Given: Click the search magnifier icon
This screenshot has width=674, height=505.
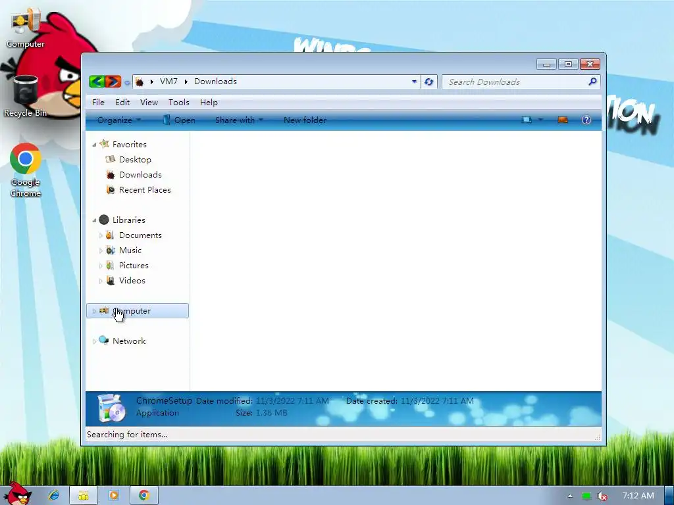Looking at the screenshot, I should [592, 81].
